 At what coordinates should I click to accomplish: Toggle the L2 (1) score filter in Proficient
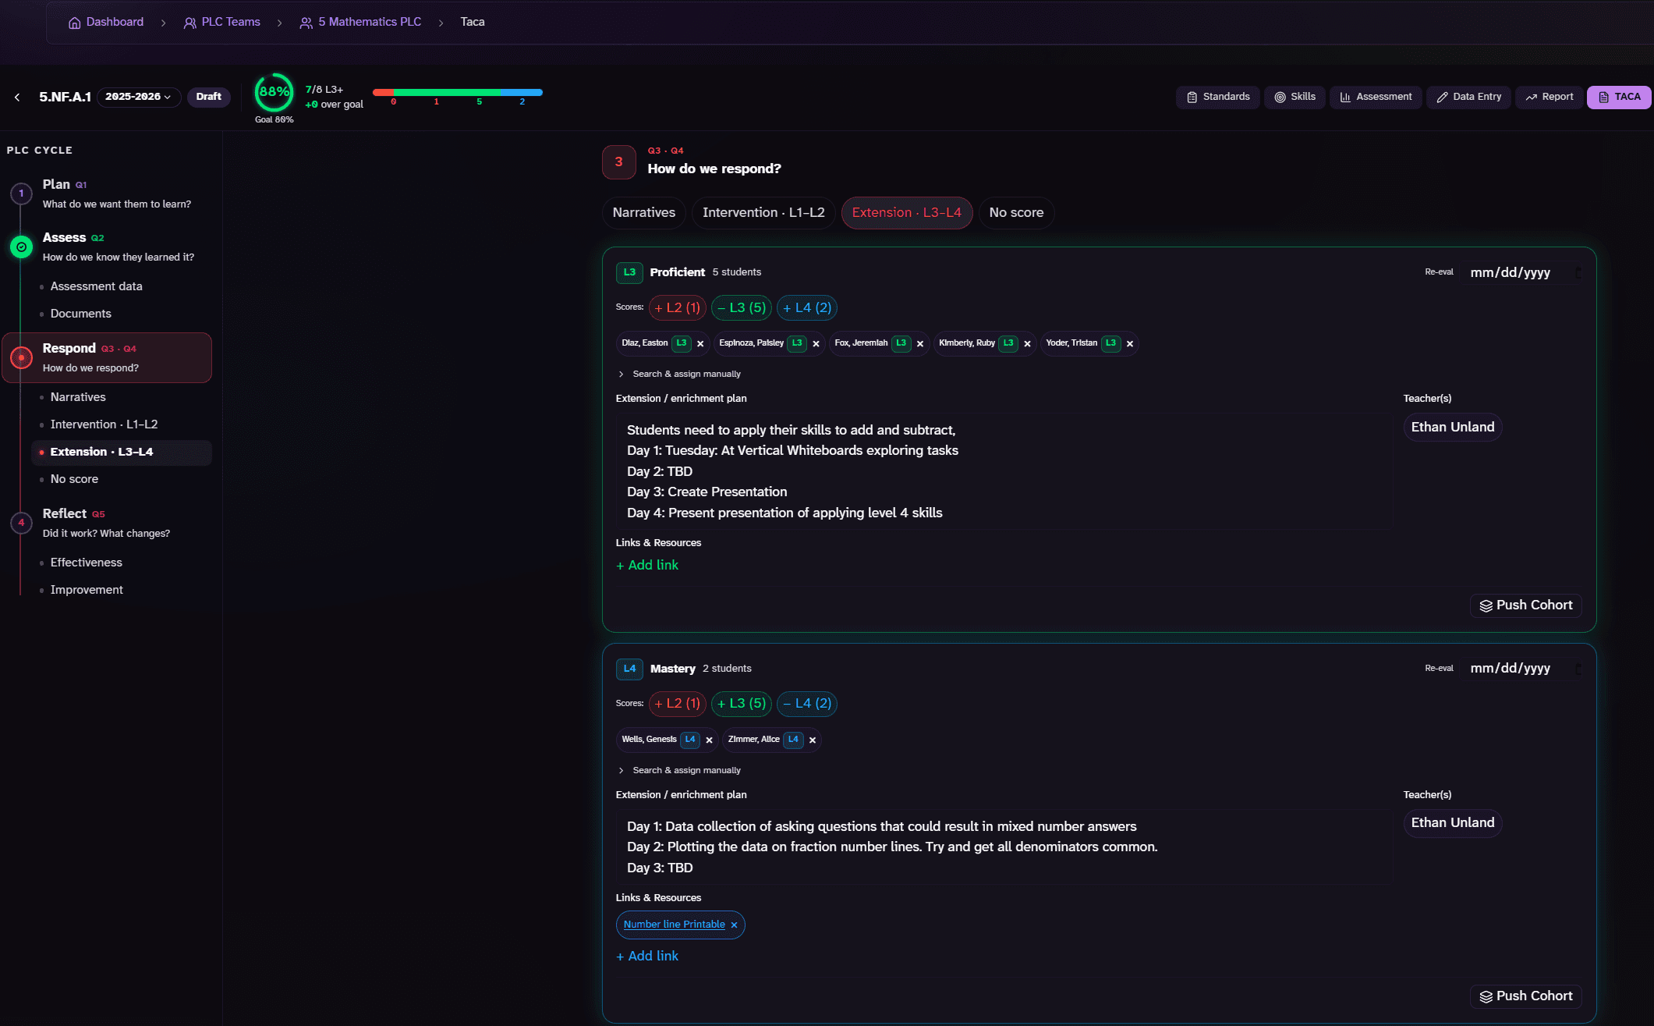[677, 308]
